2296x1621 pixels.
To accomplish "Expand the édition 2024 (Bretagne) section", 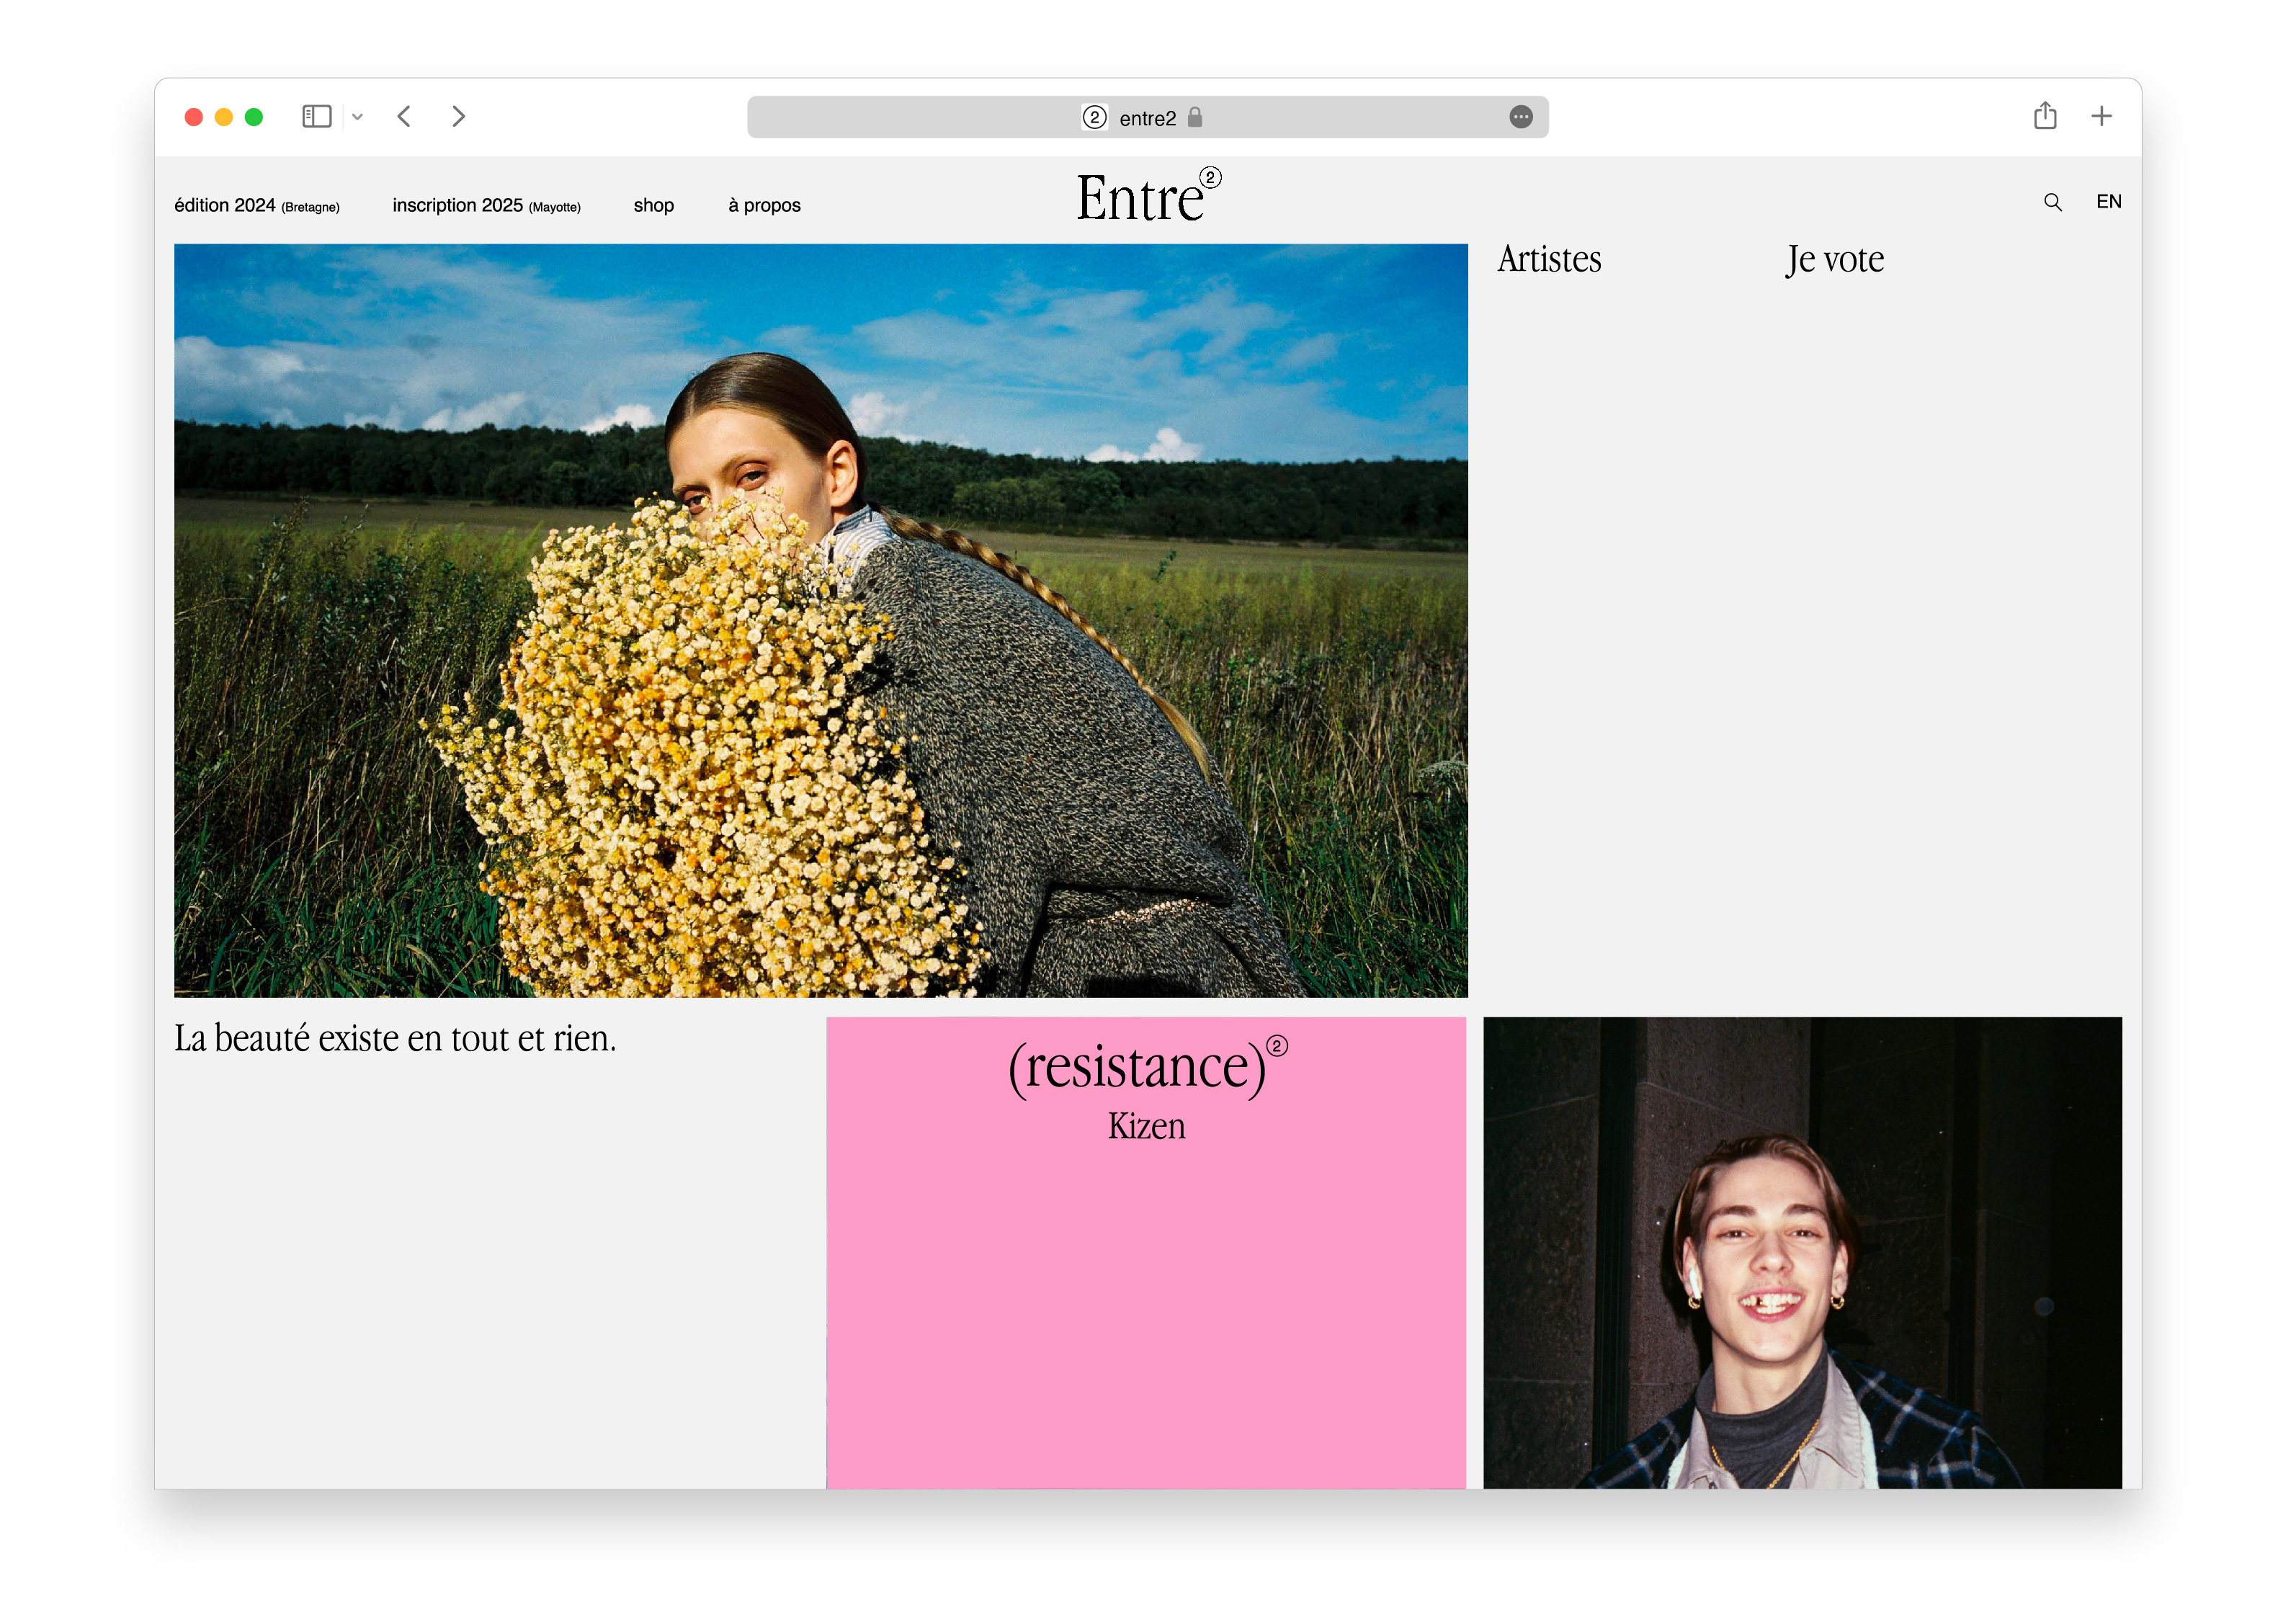I will pyautogui.click(x=256, y=205).
